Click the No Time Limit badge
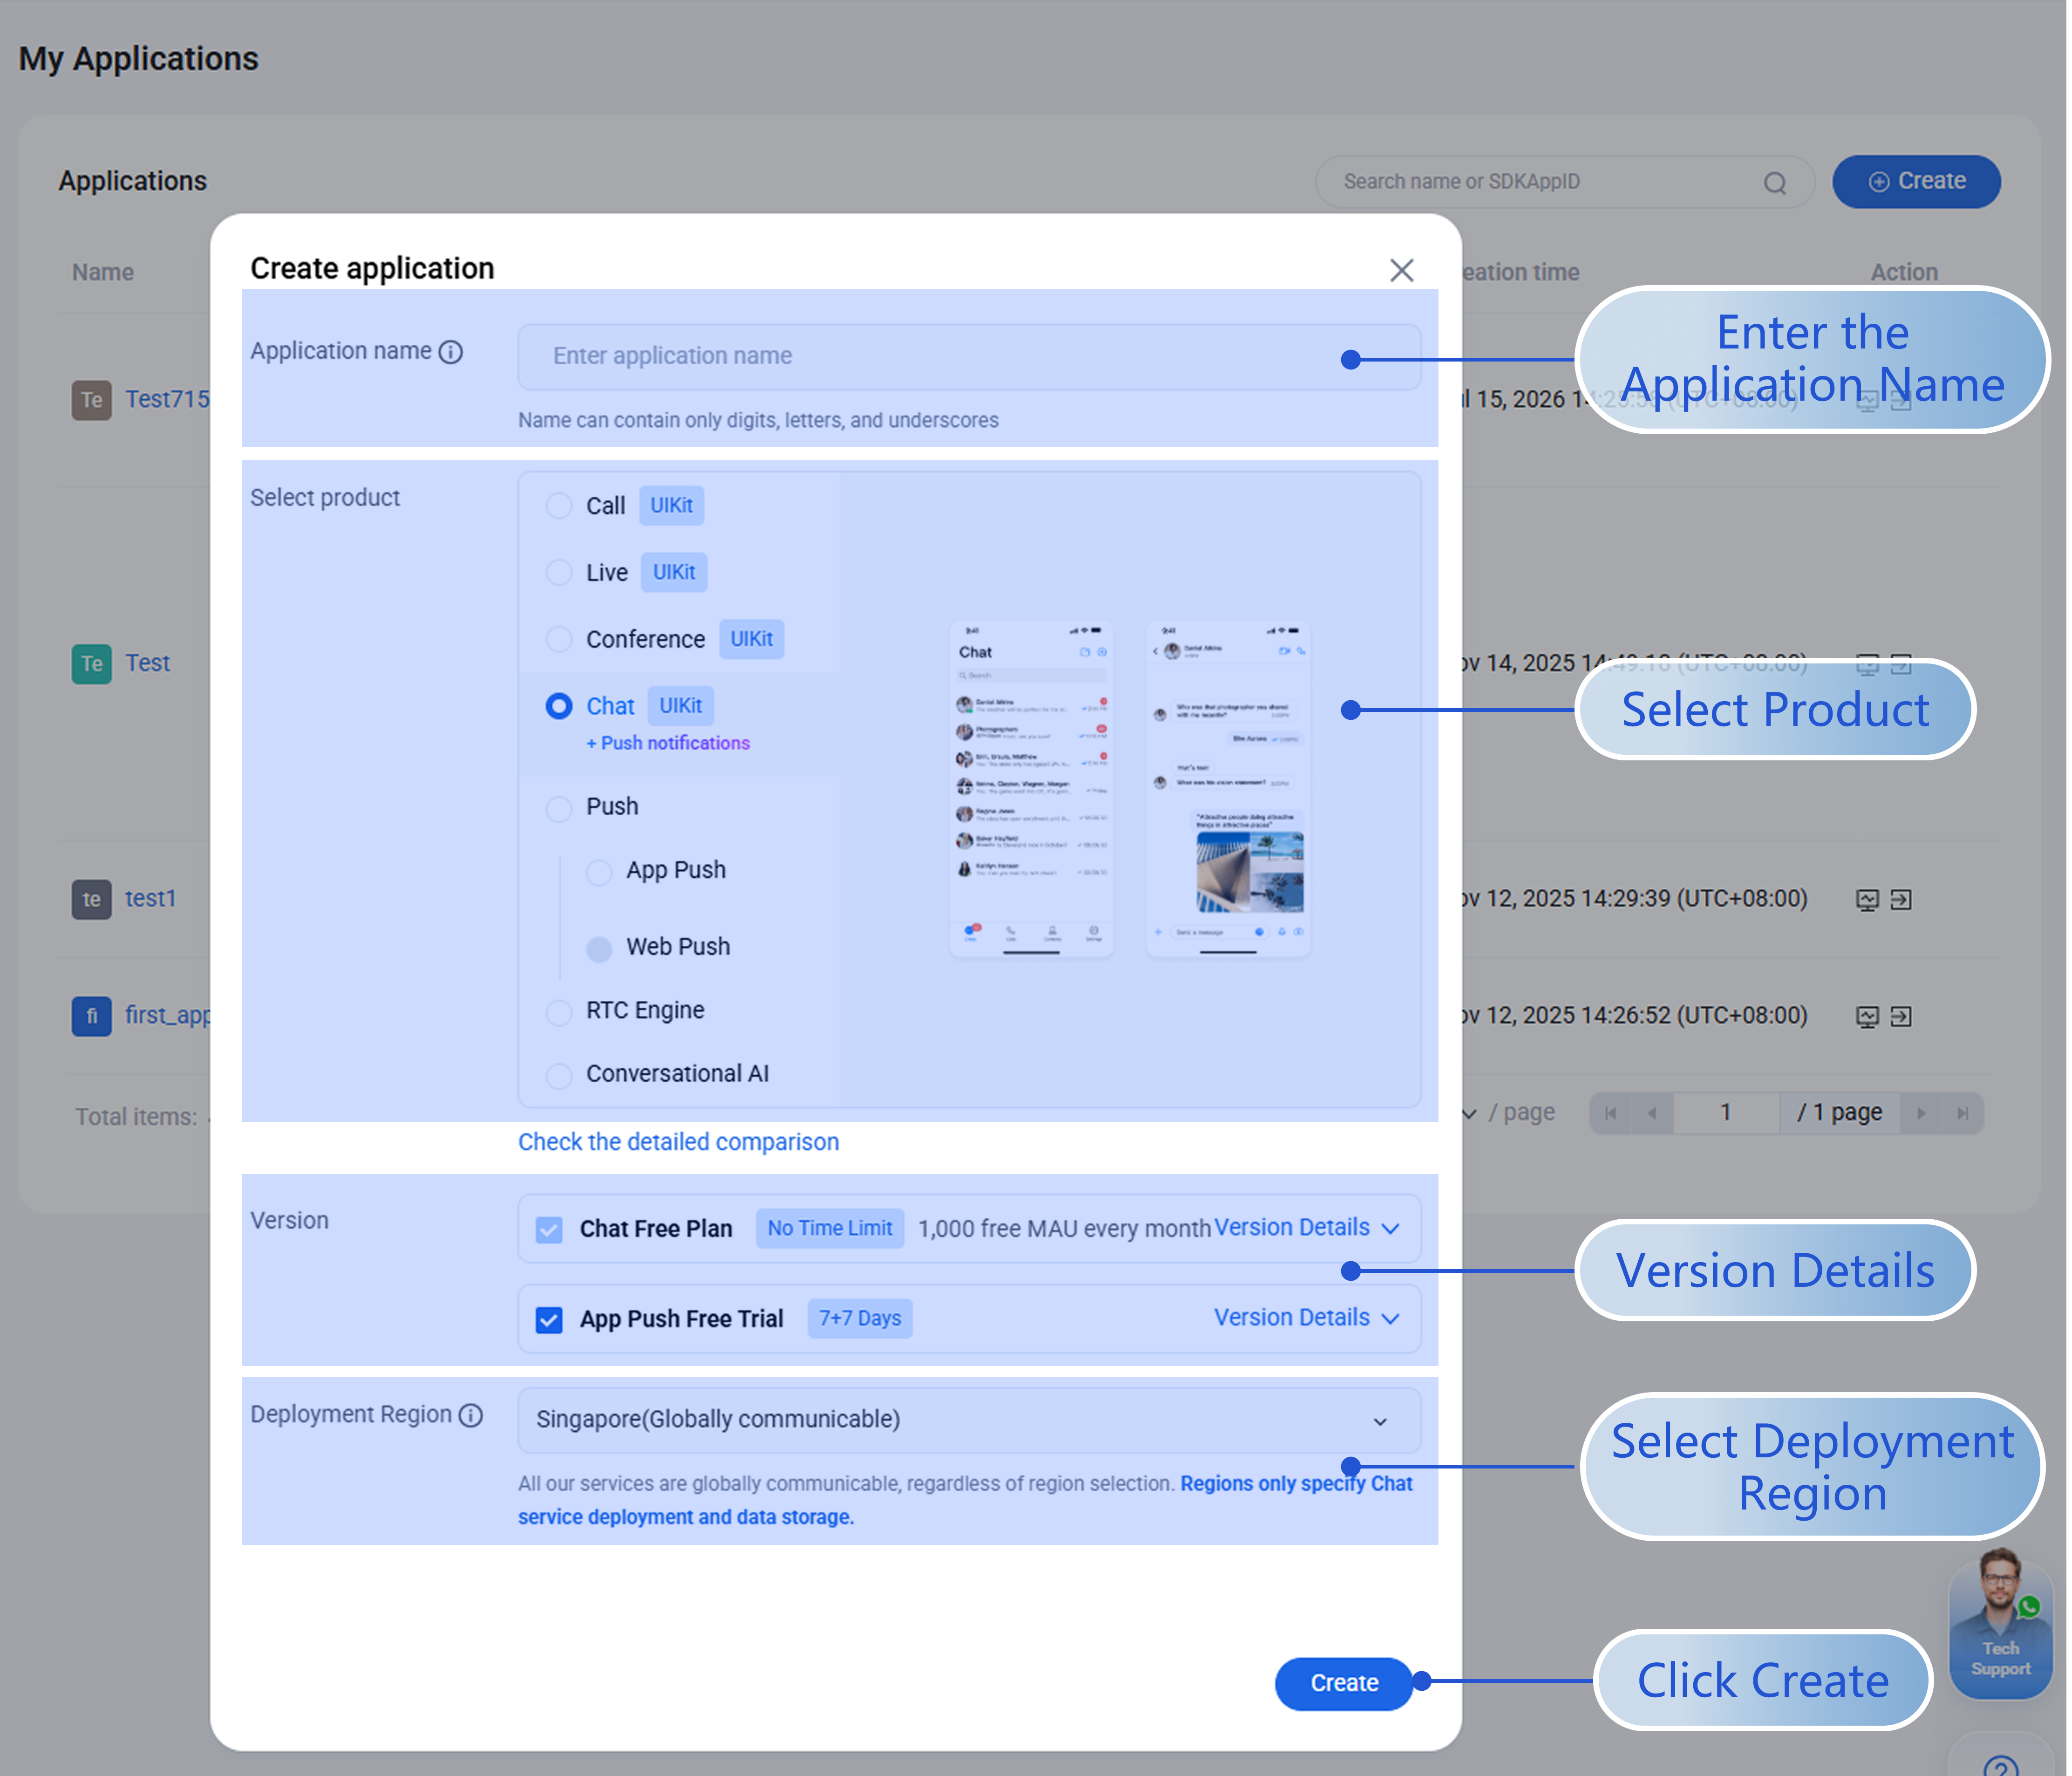This screenshot has height=1776, width=2072. click(830, 1228)
